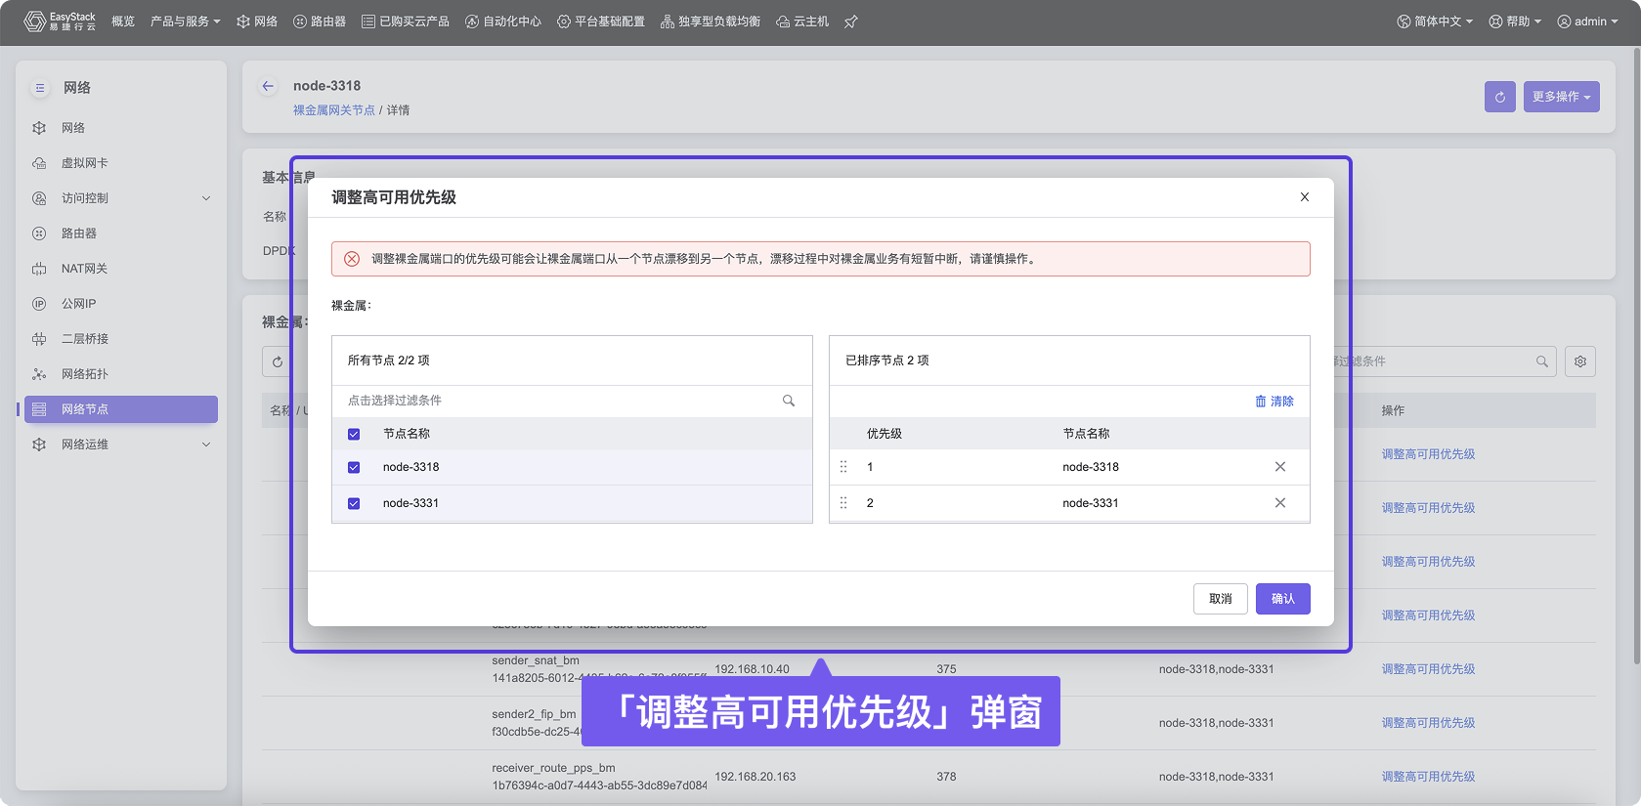Go to 概览 in top navigation
Viewport: 1641px width, 806px height.
pos(123,21)
